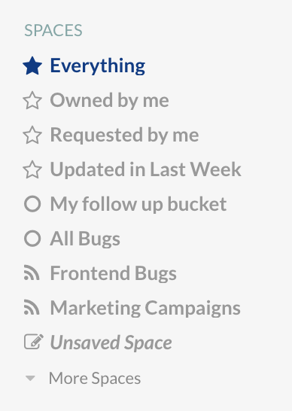This screenshot has width=292, height=411.
Task: Click the edit pencil icon for Unsaved Space
Action: 34,342
